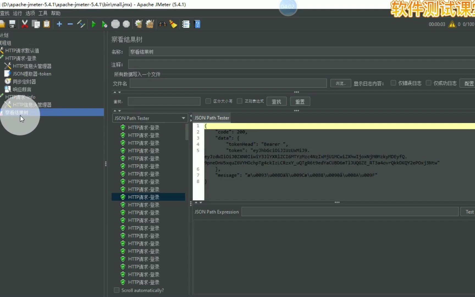
Task: Copy the selected element in toolbar
Action: click(36, 24)
